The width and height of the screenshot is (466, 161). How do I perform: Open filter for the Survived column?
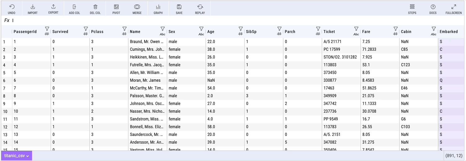[86, 29]
